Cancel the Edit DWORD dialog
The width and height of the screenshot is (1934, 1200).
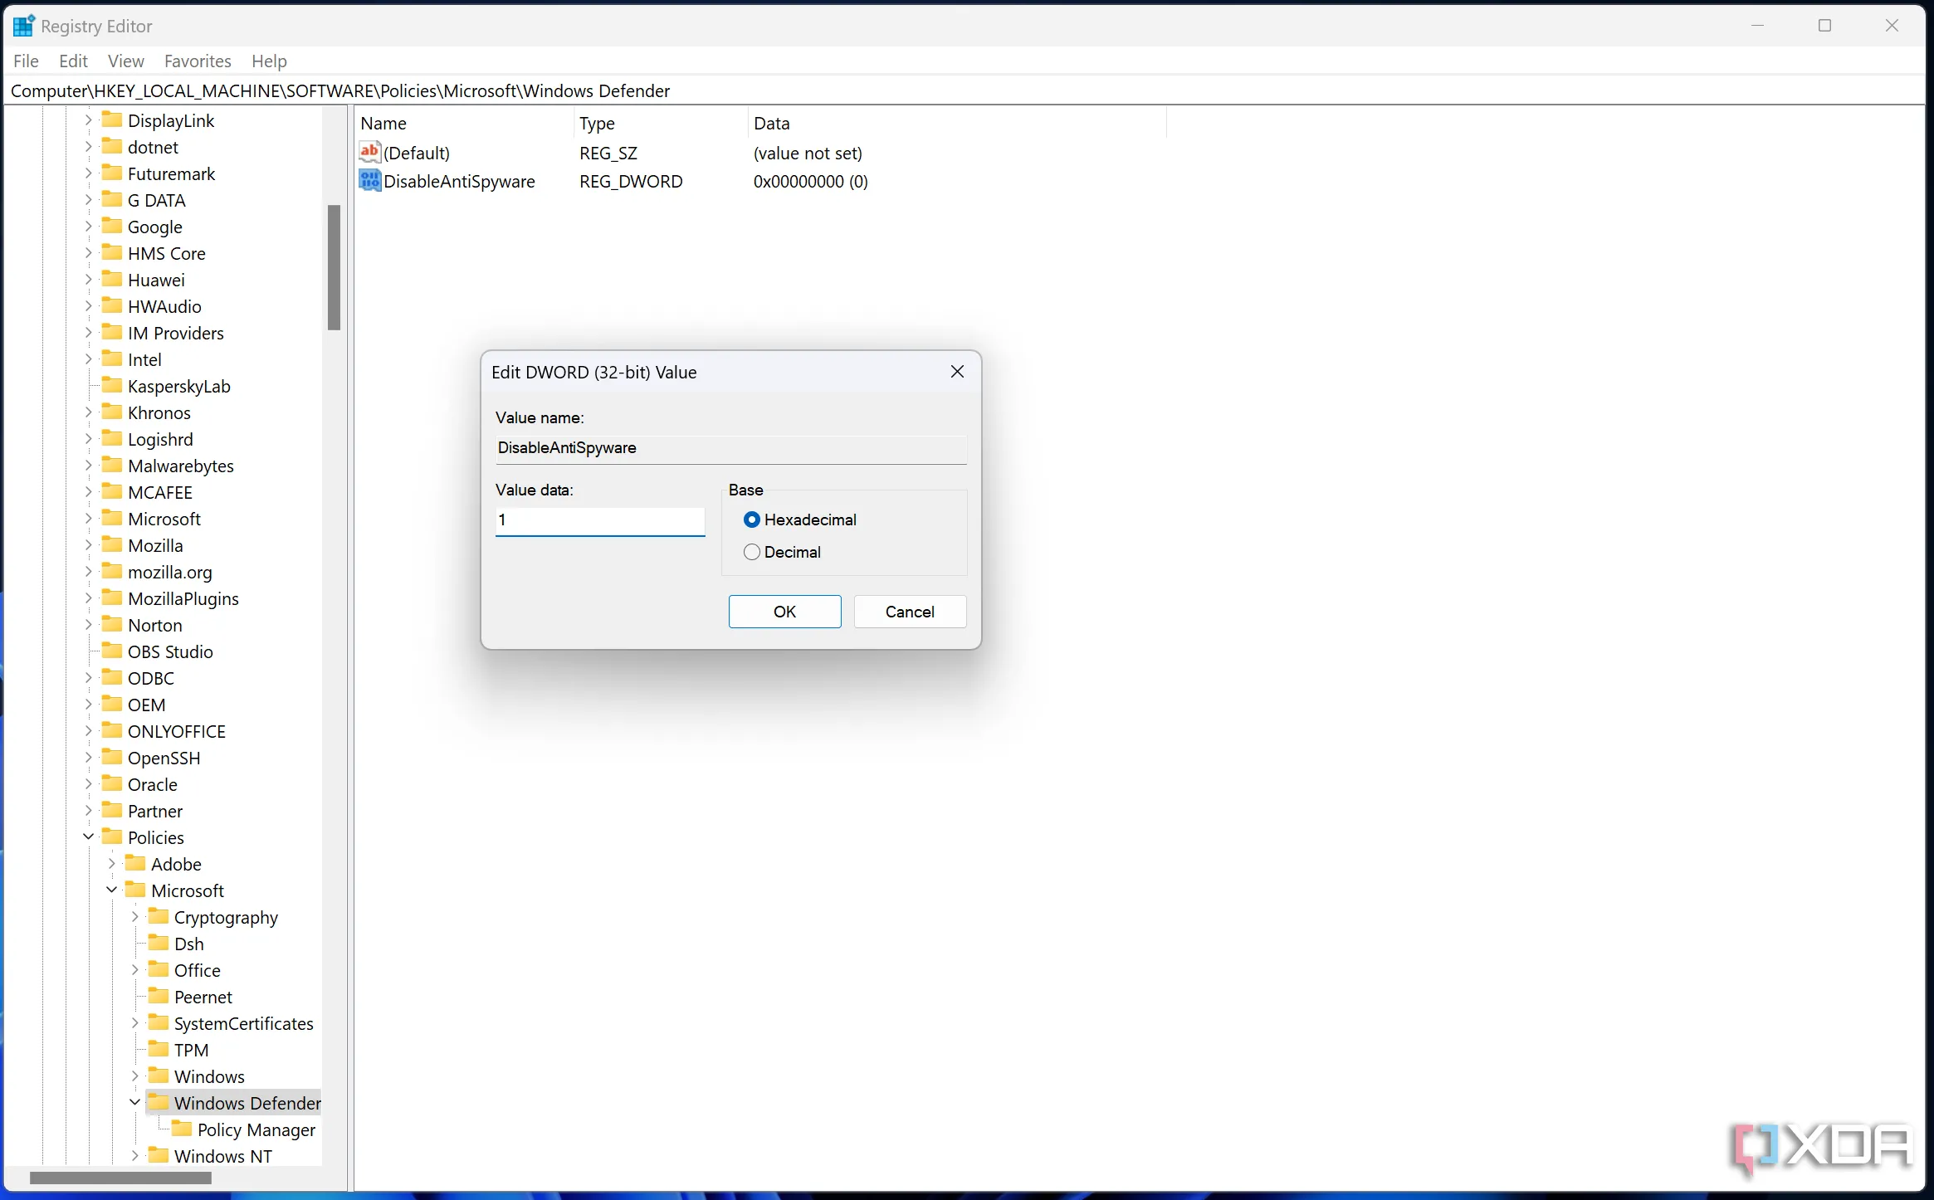(x=910, y=612)
